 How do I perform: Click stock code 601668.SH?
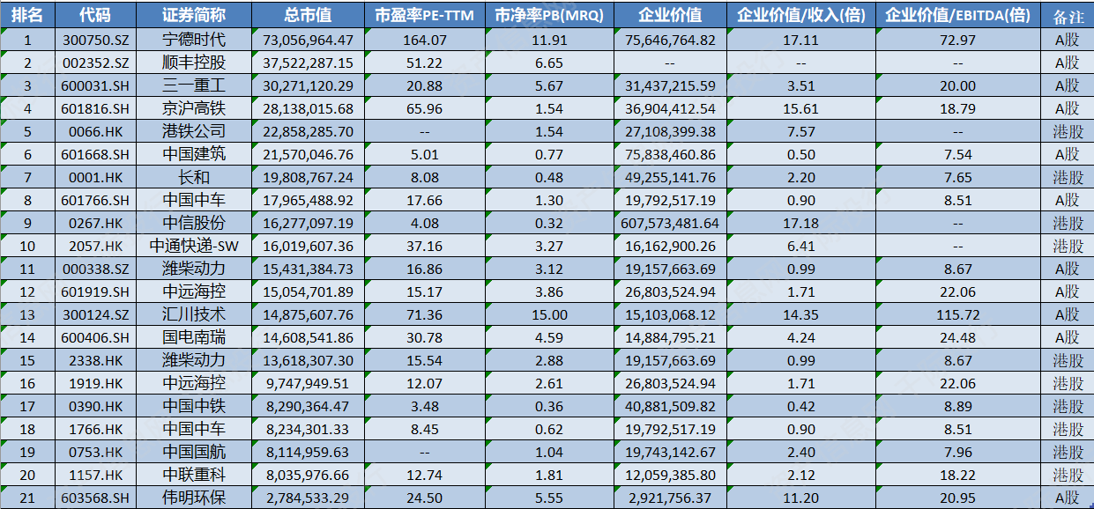click(x=96, y=154)
